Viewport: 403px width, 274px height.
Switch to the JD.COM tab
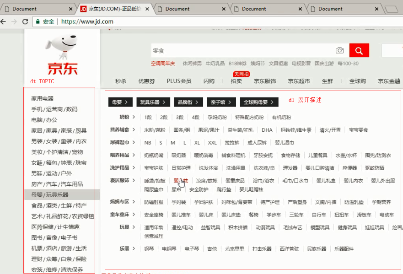(x=114, y=9)
